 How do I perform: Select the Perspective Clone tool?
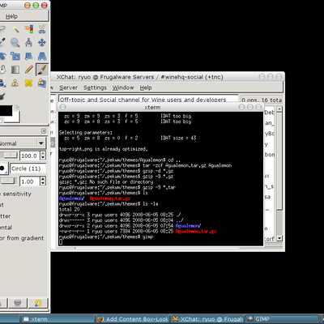(x=42, y=83)
